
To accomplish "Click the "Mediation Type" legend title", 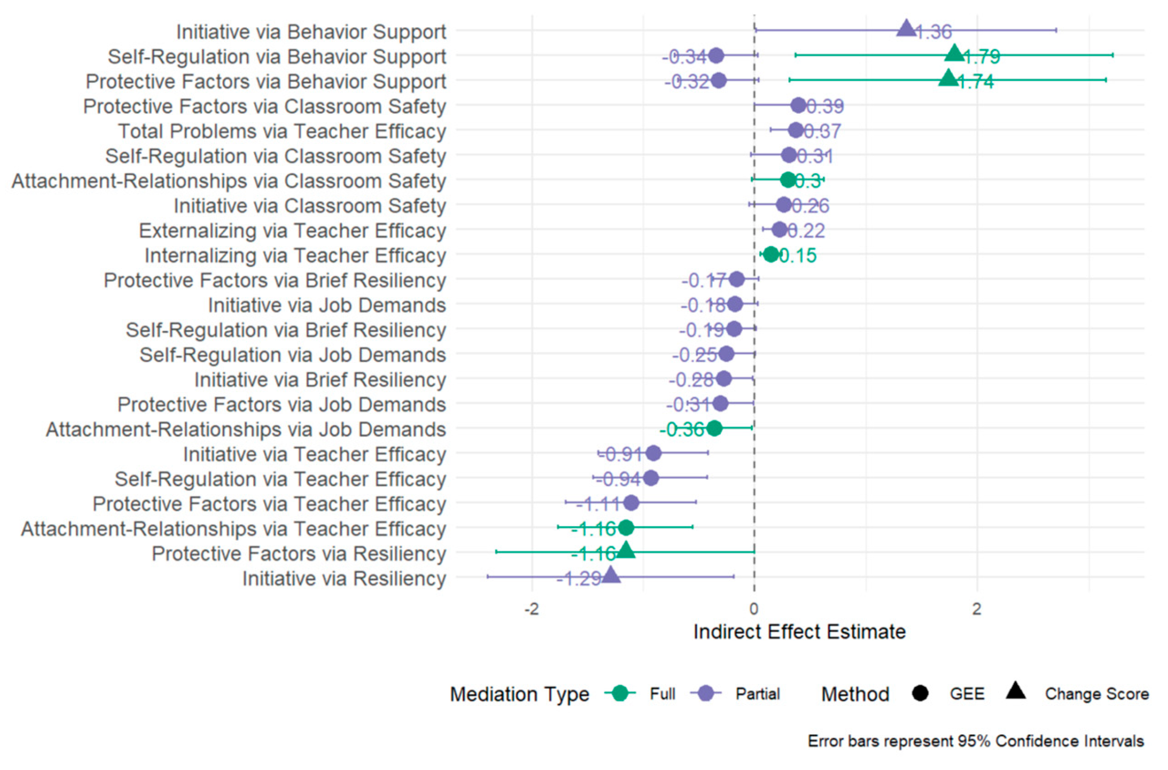I will tap(519, 694).
